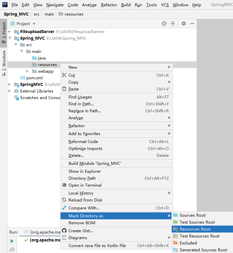Click the IntelliJ IDEA logo icon
The width and height of the screenshot is (233, 253).
(5, 5)
